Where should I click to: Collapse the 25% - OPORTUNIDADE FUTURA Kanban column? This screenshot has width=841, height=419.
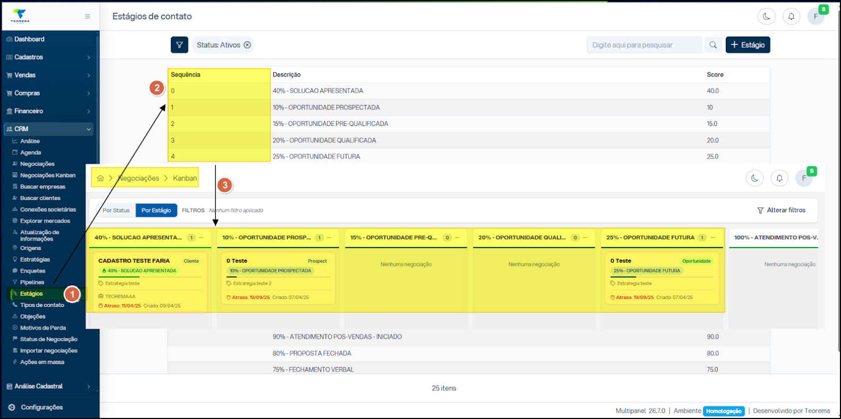click(x=713, y=238)
